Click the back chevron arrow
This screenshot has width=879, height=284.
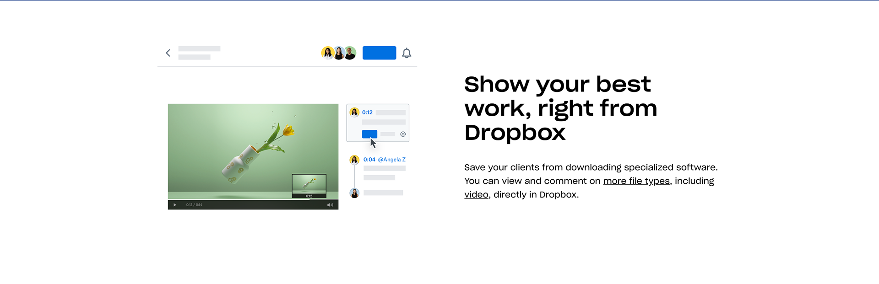coord(168,53)
